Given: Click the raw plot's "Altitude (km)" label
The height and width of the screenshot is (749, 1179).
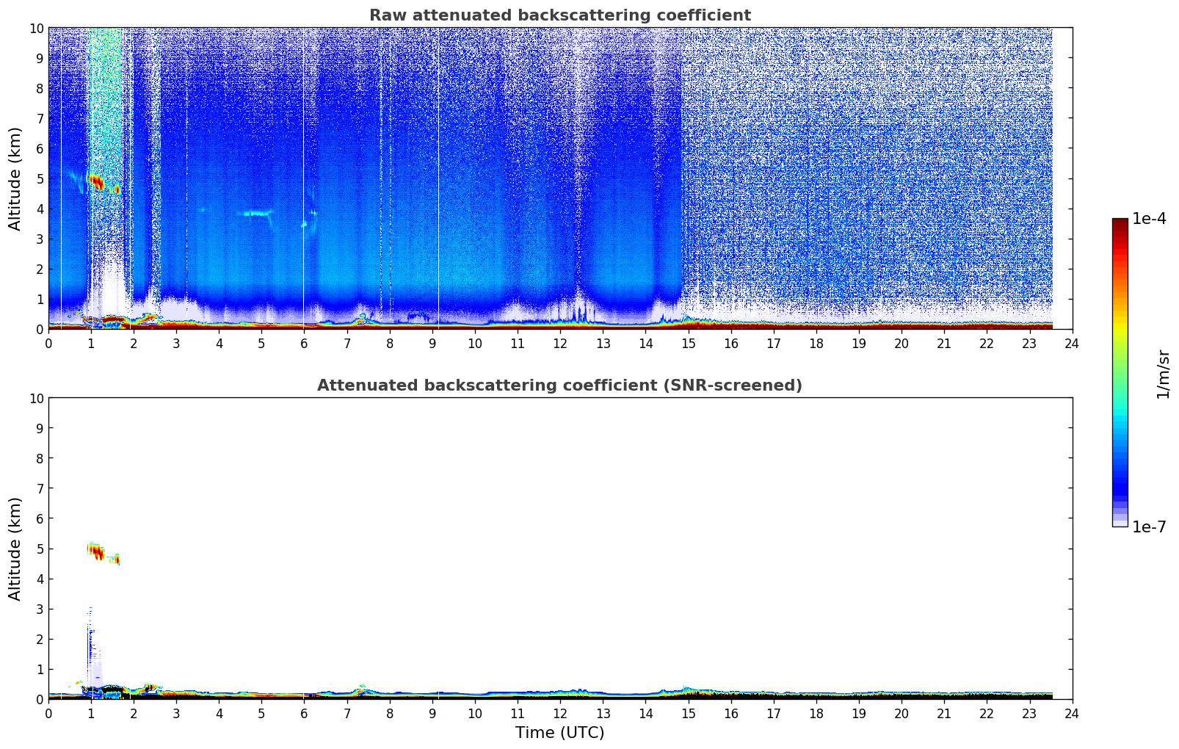Looking at the screenshot, I should pos(15,178).
